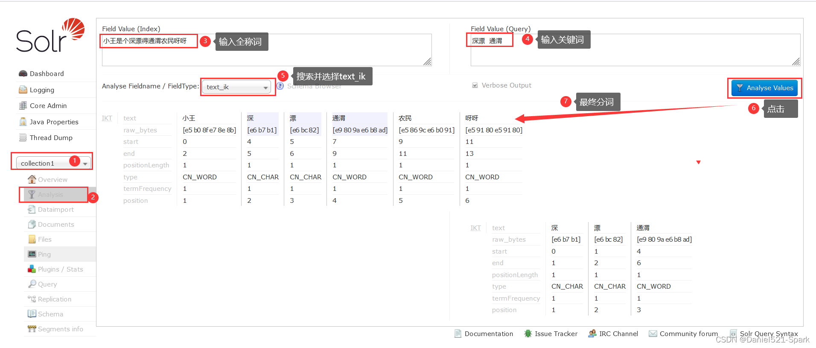Click the Solr Query Syntax icon

click(x=733, y=333)
